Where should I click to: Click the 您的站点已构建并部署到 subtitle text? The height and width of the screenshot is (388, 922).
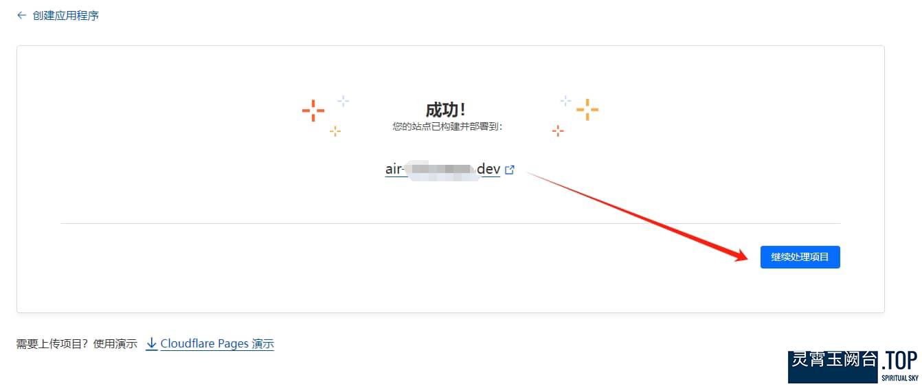[x=447, y=126]
